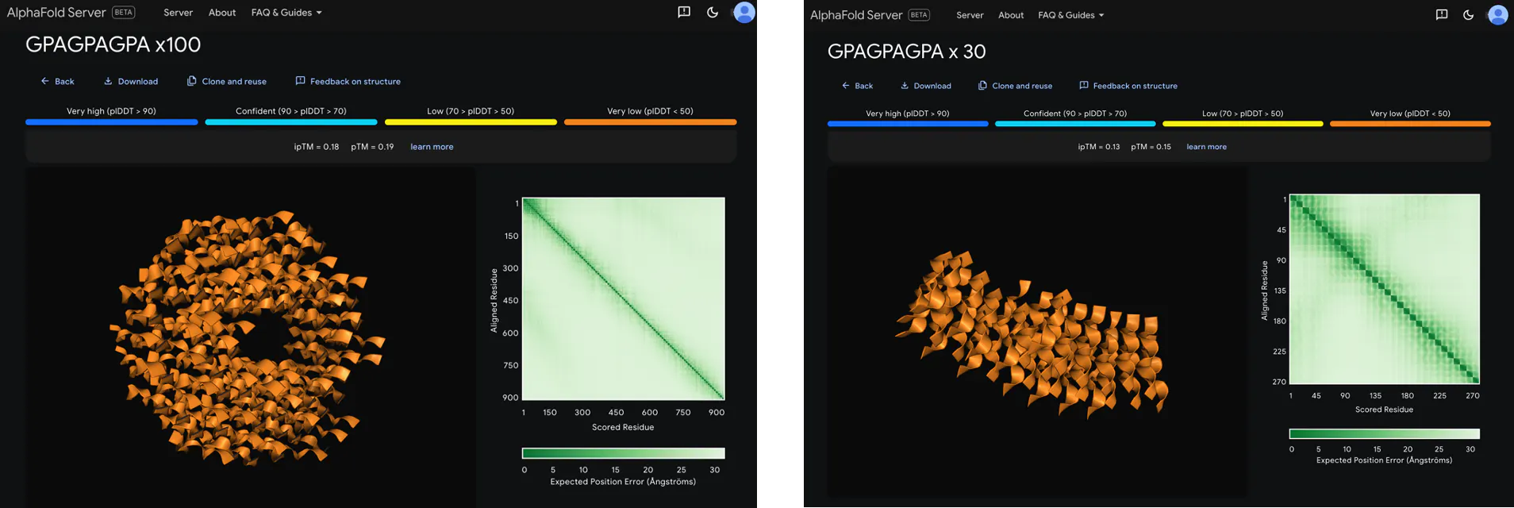Click the x100 Expected Position Error color scale
The height and width of the screenshot is (508, 1514).
(x=624, y=453)
